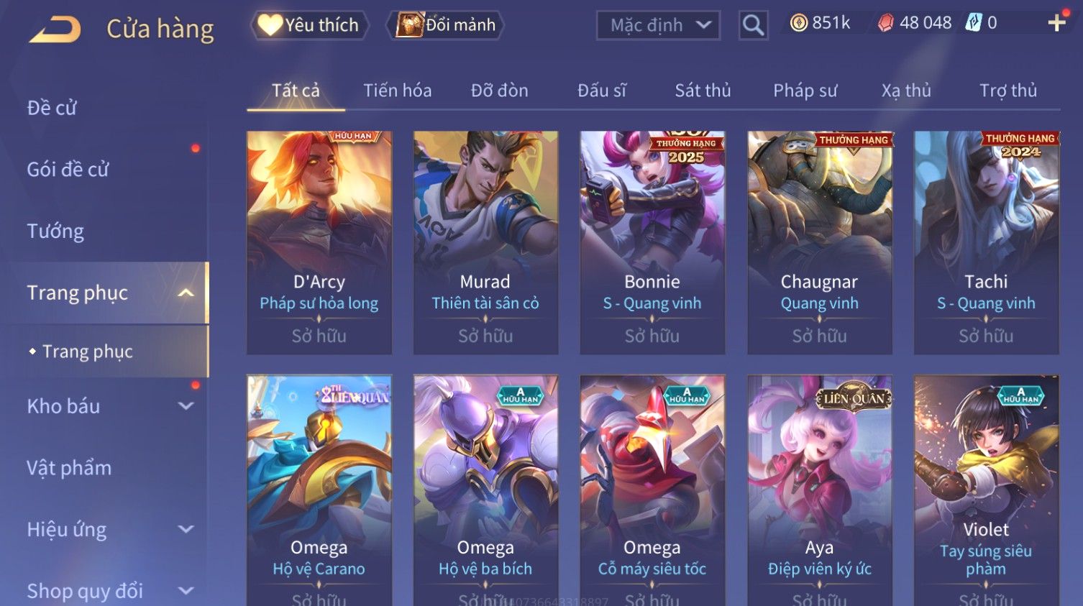Open Yêu thích heart favorites
The height and width of the screenshot is (606, 1083).
click(309, 25)
